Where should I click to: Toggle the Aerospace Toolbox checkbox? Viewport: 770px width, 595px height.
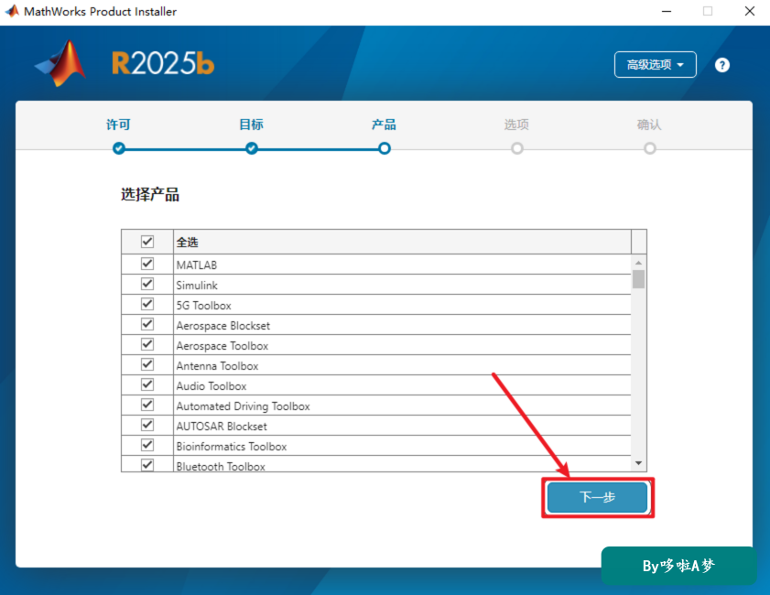coord(147,344)
